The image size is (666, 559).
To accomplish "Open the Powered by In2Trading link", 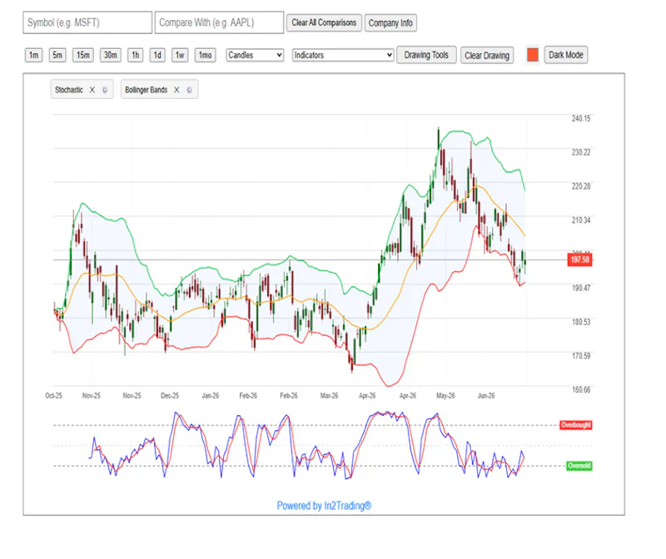I will [x=324, y=506].
